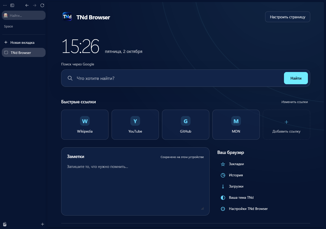Select the TNd Browser tab in the sidebar

(x=24, y=52)
